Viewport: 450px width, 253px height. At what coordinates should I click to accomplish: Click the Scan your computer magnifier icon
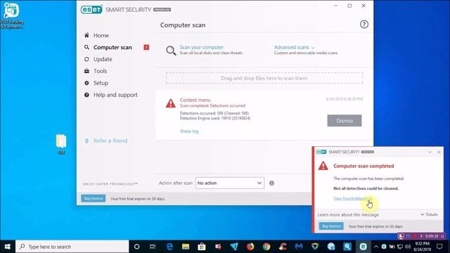171,51
